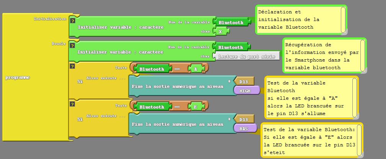
Task: Select the D13 pin block above HIGH
Action: [244, 81]
